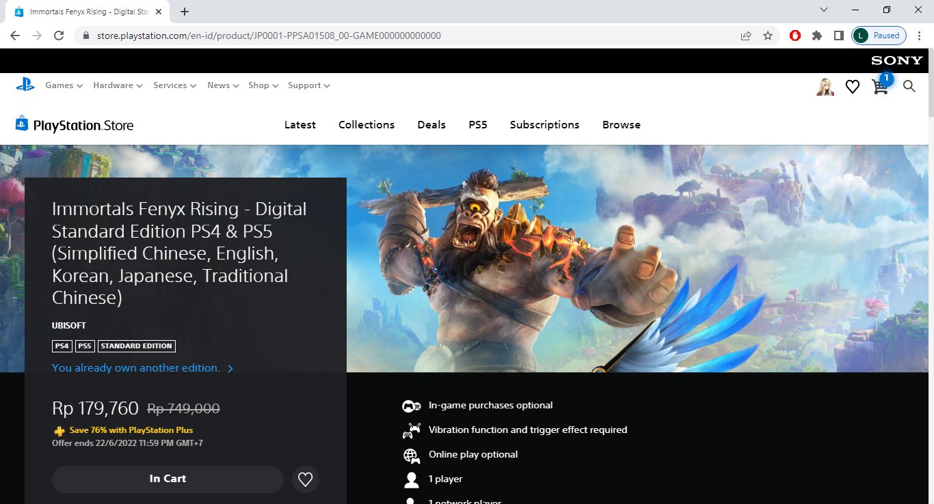Click the SONY logo

(x=896, y=60)
